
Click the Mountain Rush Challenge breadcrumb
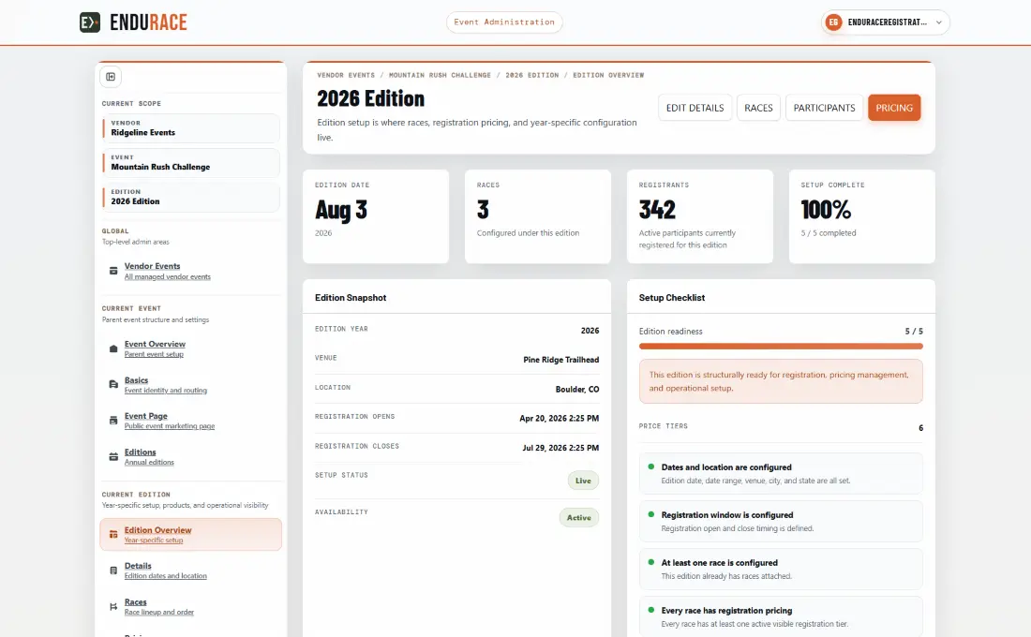click(440, 76)
